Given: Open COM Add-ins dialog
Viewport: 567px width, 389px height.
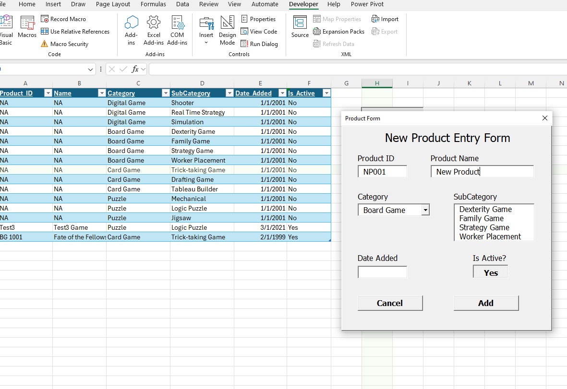Looking at the screenshot, I should (177, 30).
